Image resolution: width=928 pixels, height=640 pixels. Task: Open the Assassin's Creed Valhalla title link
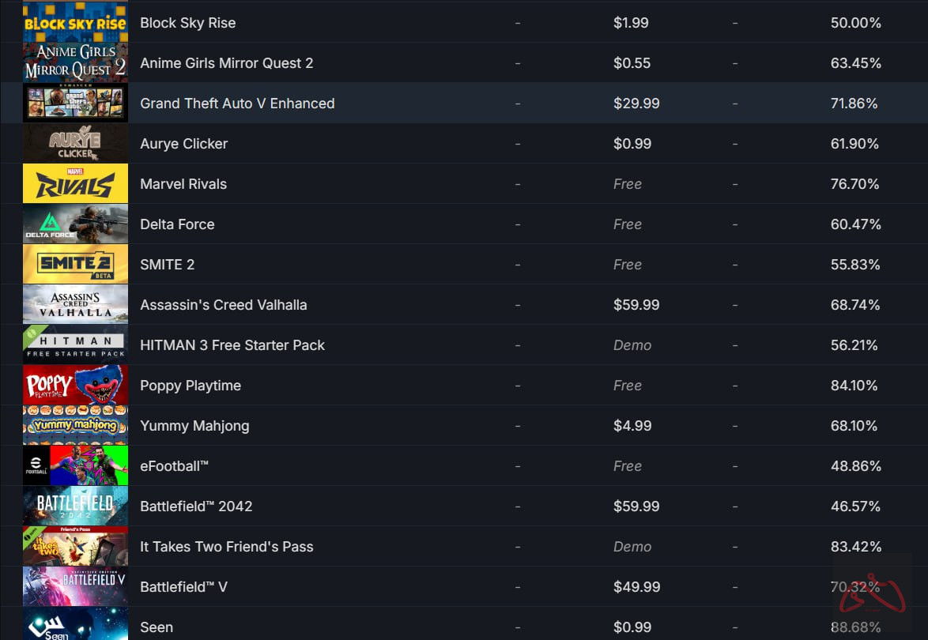tap(223, 305)
